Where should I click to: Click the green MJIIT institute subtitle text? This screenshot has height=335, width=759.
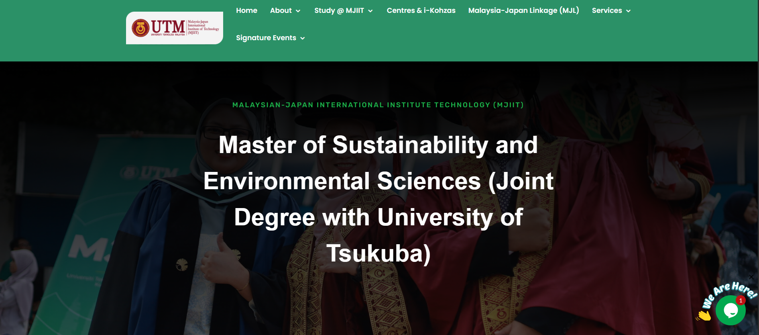pos(378,105)
